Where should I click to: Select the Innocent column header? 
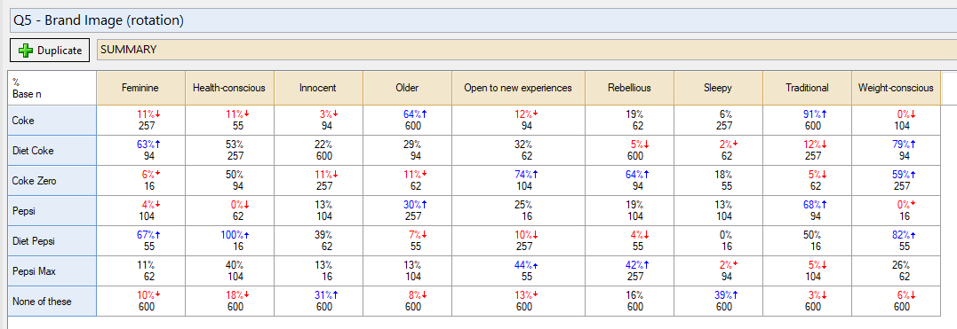tap(319, 88)
